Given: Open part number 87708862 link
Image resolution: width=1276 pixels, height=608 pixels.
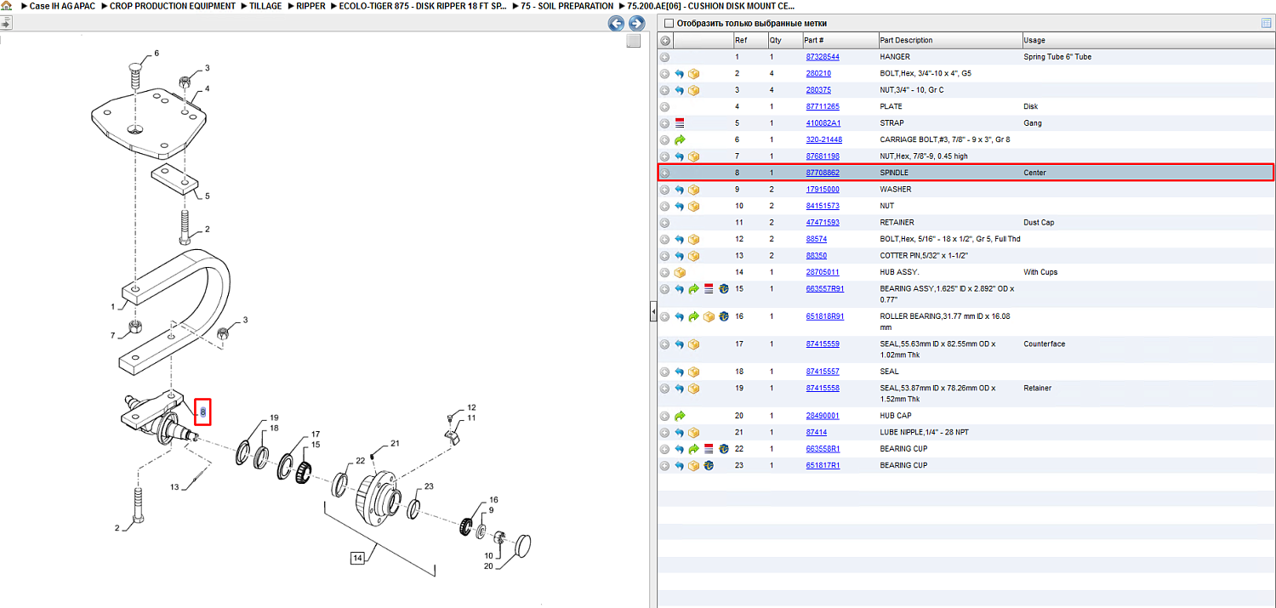Looking at the screenshot, I should [823, 173].
